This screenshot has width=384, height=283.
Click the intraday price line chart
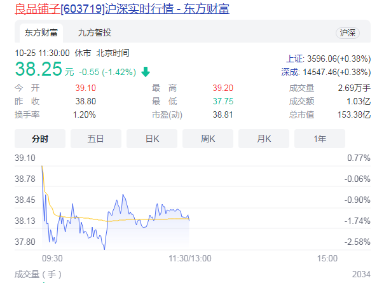116,208
